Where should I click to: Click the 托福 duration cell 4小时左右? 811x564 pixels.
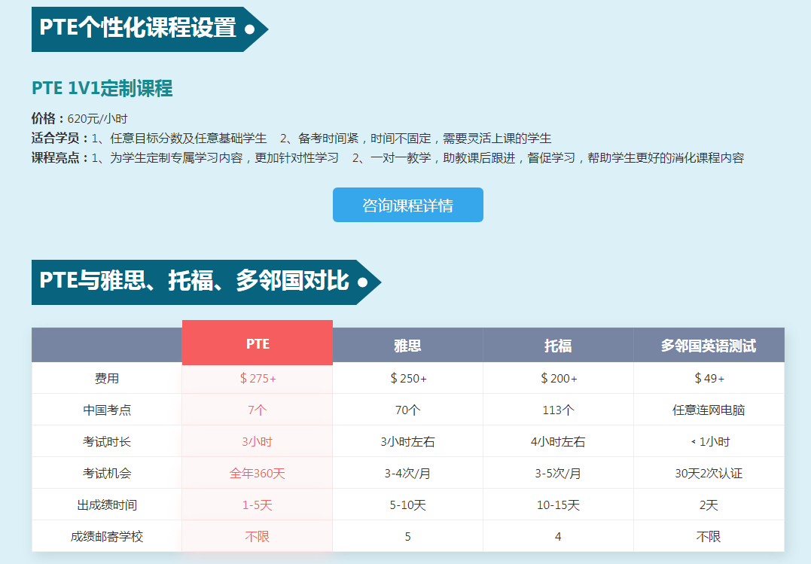tap(559, 441)
